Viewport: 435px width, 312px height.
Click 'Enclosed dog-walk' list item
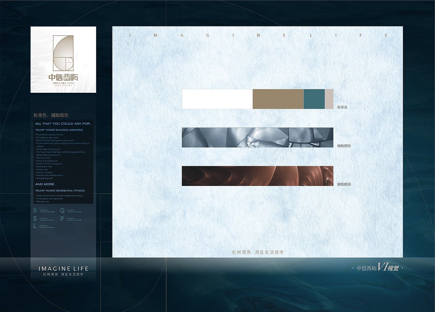tap(45, 178)
